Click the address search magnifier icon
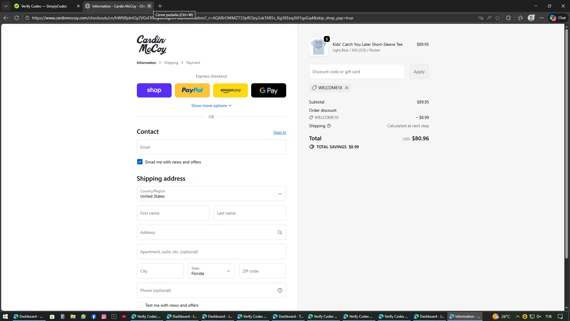The height and width of the screenshot is (321, 570). click(280, 232)
